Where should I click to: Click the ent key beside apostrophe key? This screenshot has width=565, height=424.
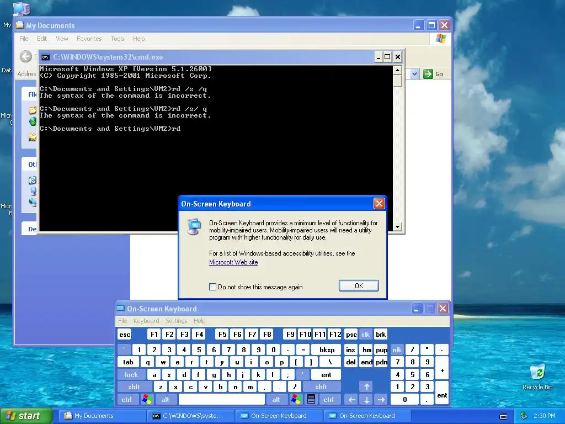[326, 375]
